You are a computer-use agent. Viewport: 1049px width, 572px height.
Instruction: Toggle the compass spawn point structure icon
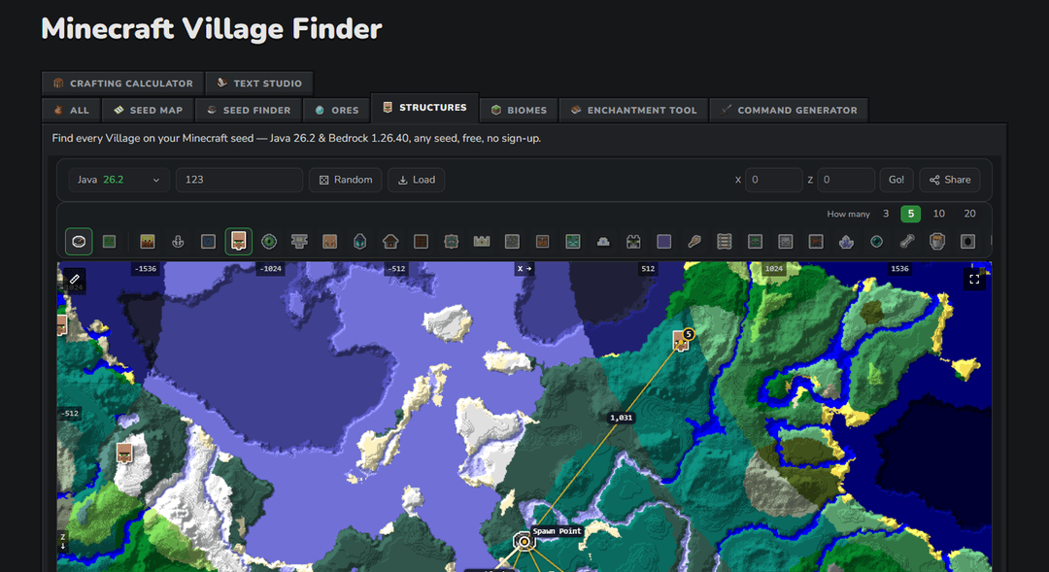coord(79,242)
